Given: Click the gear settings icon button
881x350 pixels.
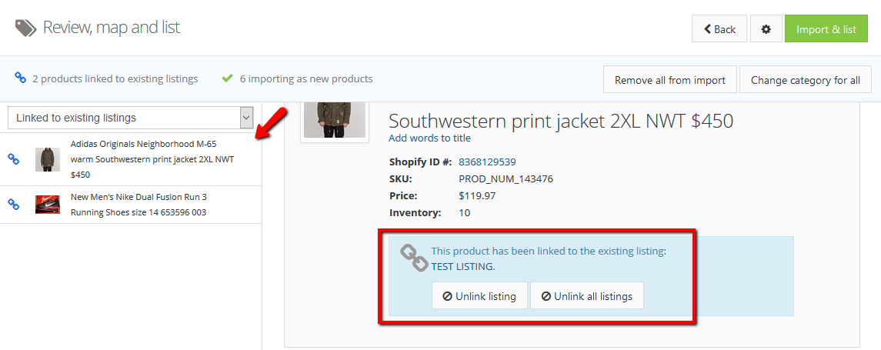Looking at the screenshot, I should (766, 29).
